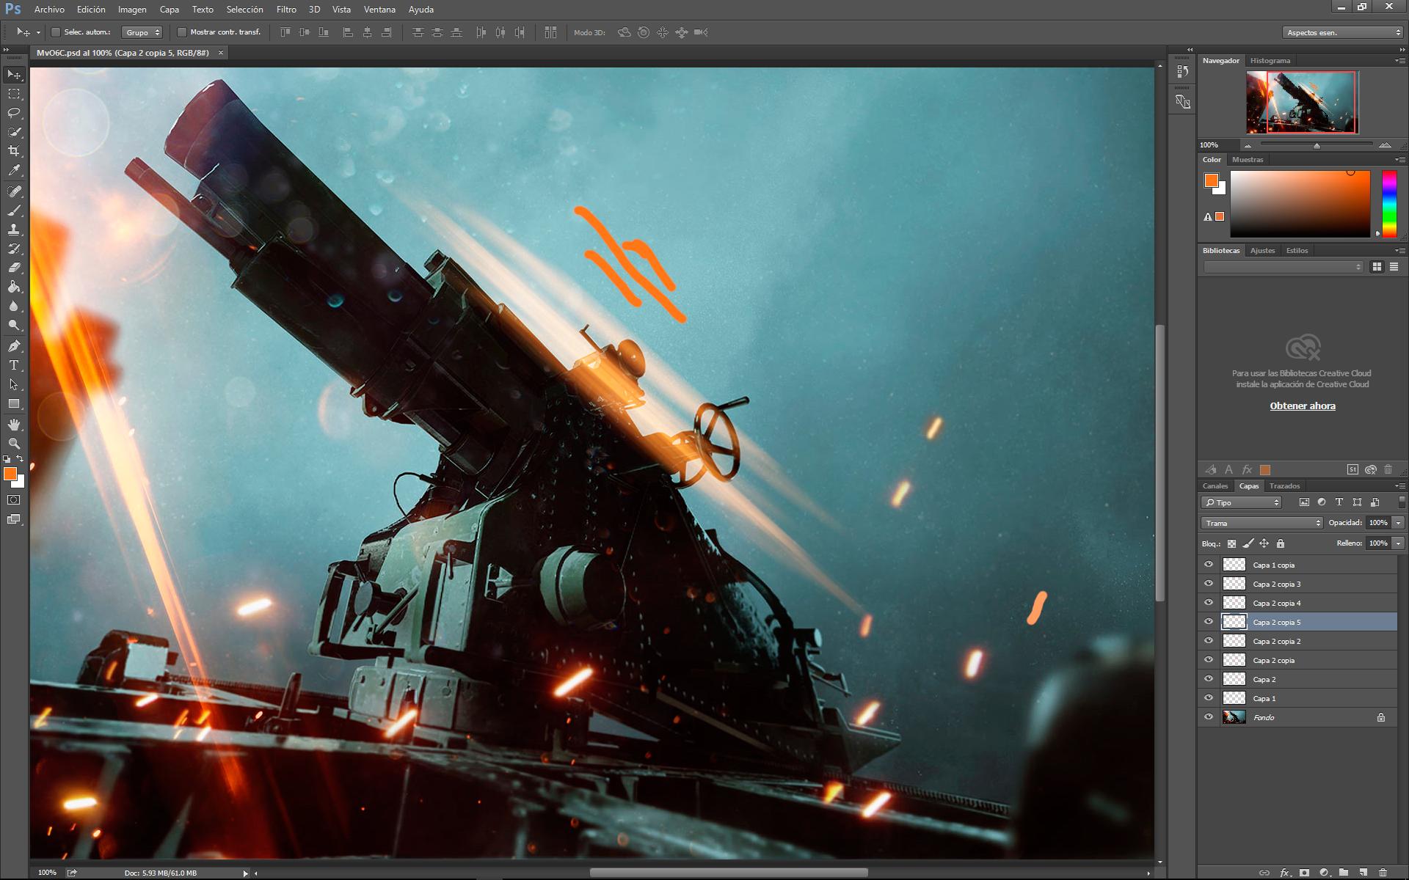Change screen mode from toolbar
1409x880 pixels.
point(14,519)
